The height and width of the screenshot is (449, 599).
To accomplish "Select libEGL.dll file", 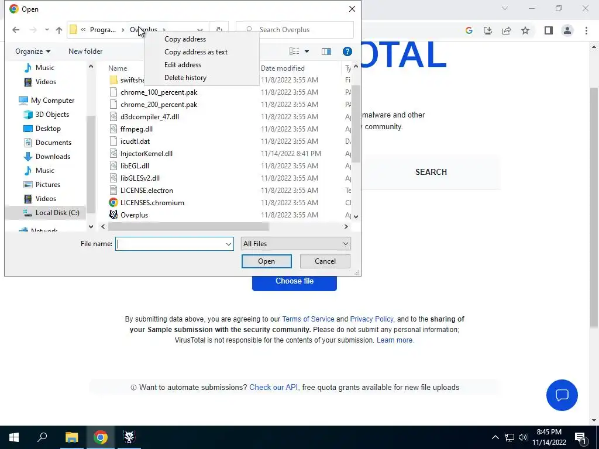I will 135,165.
